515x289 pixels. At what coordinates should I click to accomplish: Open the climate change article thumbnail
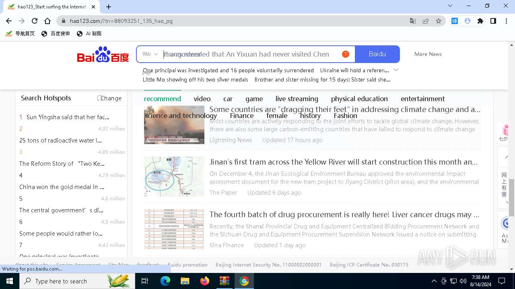(174, 125)
